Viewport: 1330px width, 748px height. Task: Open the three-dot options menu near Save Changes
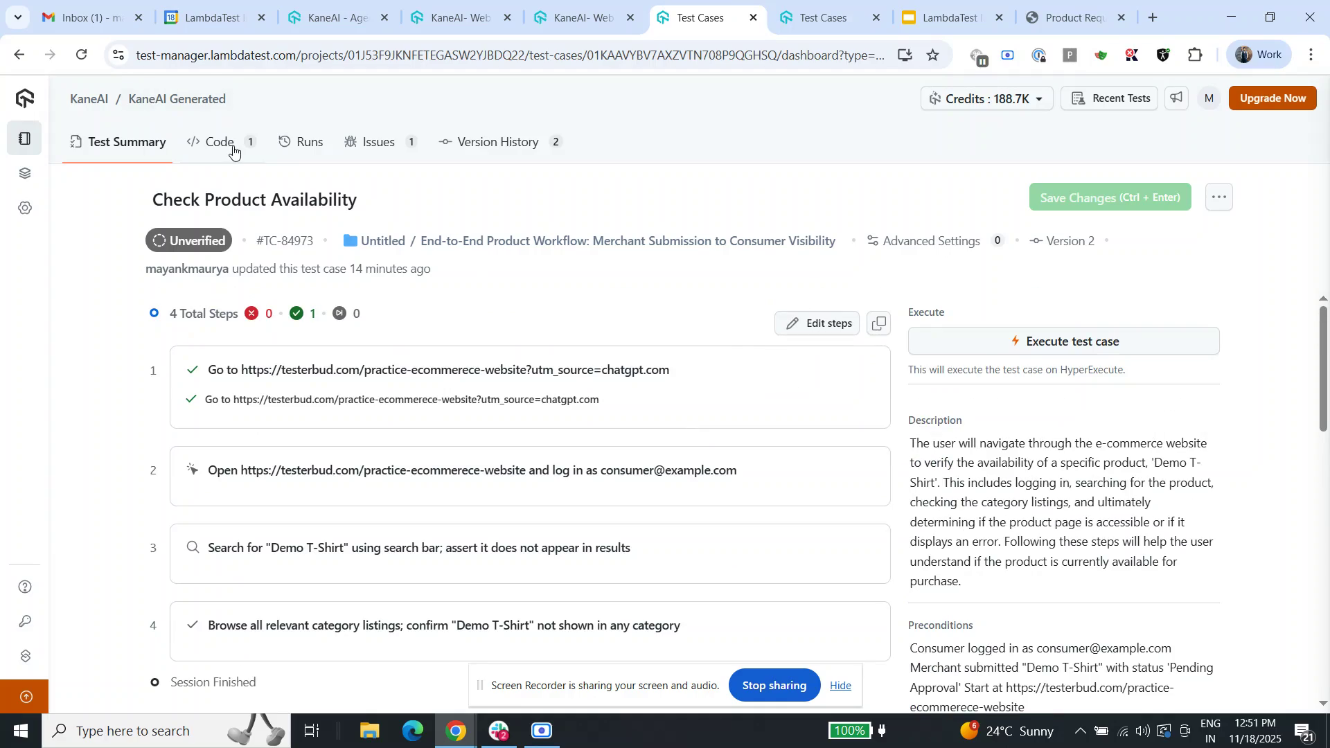[1218, 197]
